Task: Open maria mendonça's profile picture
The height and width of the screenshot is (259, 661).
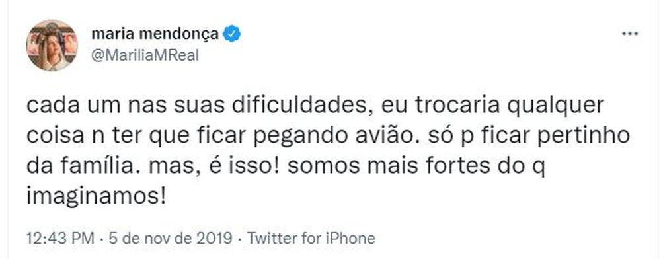Action: click(52, 46)
